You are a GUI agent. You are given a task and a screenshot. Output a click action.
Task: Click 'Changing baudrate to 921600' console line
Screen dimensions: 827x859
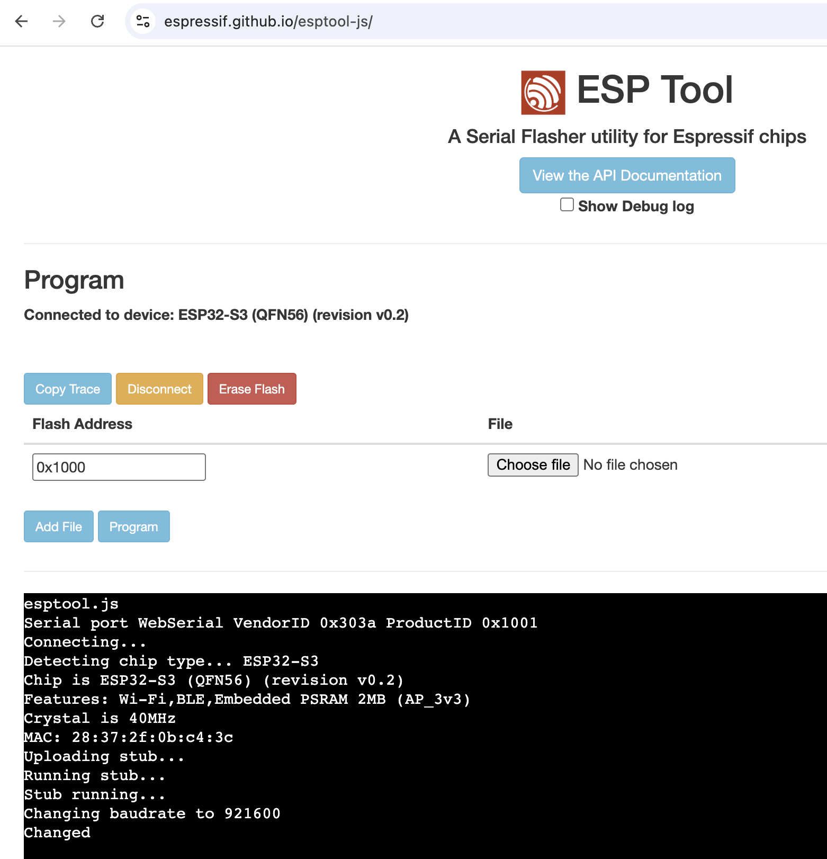152,813
